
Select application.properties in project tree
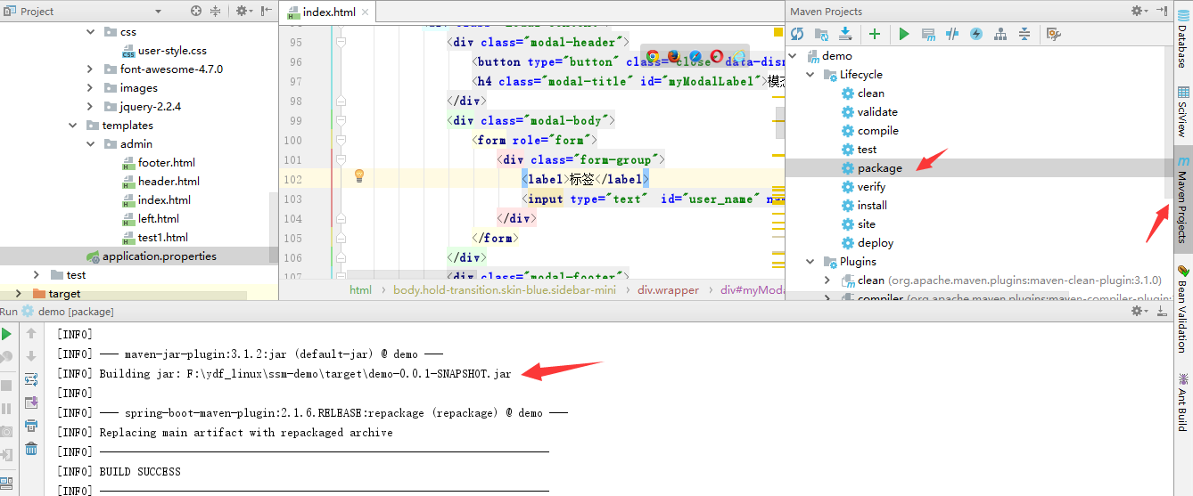point(159,256)
